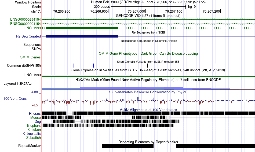The width and height of the screenshot is (255, 152).
Task: Click the 76,267,100 ruler coordinate
Action: 174,11
